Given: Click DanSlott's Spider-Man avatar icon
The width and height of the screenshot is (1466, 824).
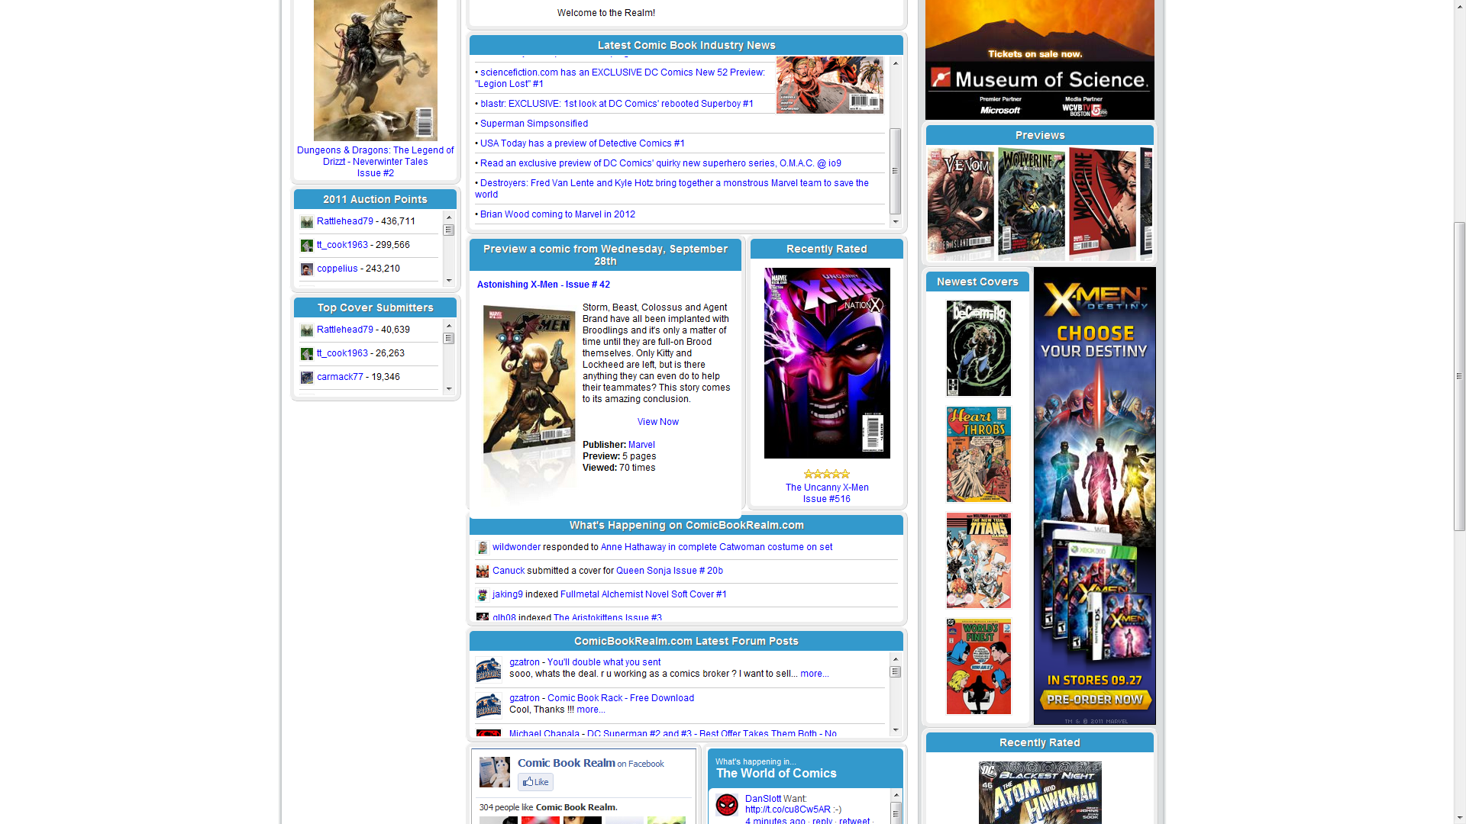Looking at the screenshot, I should pos(727,804).
